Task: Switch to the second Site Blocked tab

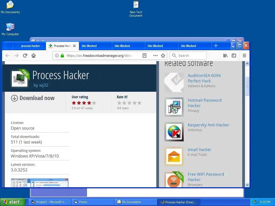Action: tap(129, 46)
